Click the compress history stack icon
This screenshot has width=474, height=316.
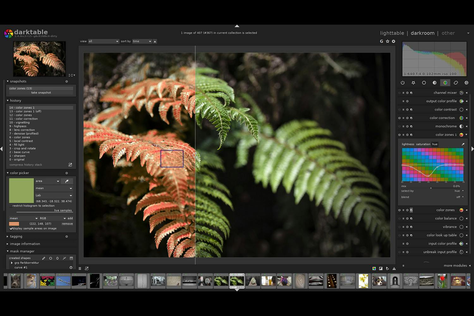point(70,165)
